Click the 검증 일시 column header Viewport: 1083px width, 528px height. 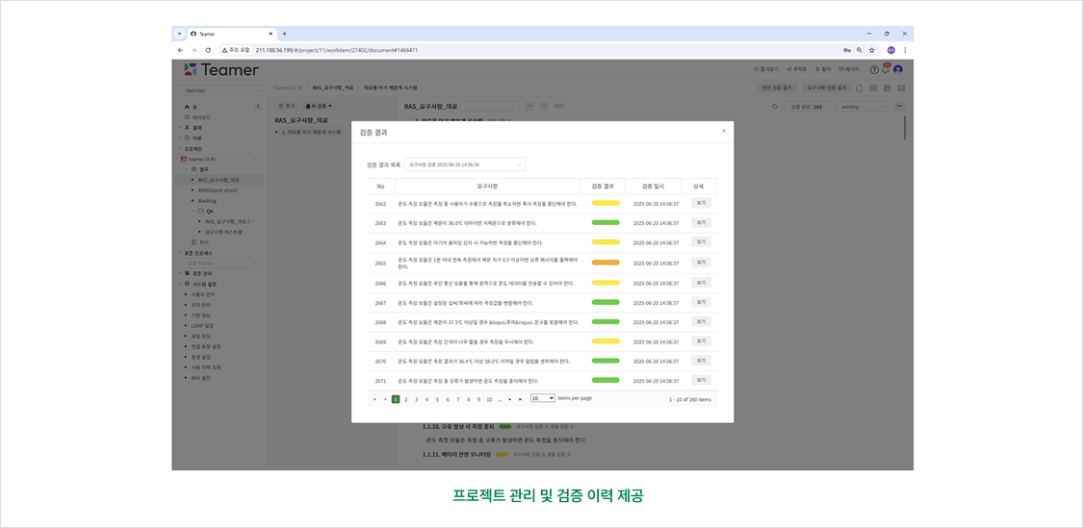(652, 186)
